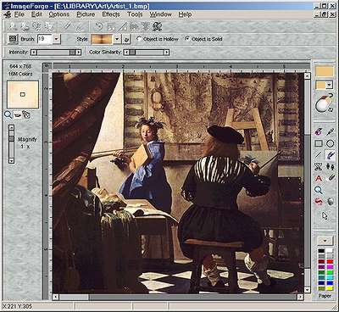Viewport: 339px width, 312px height.
Task: Open the Edit menu
Action: click(36, 14)
